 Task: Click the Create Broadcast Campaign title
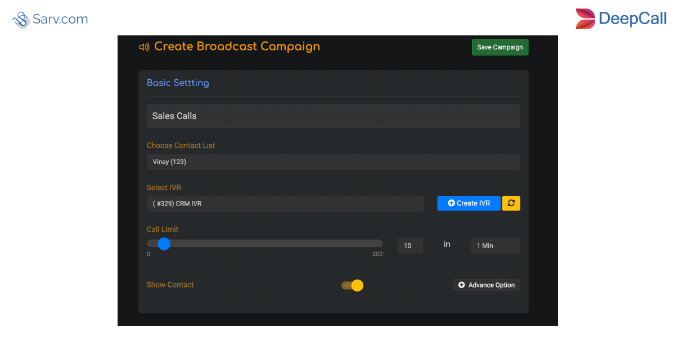click(x=238, y=47)
